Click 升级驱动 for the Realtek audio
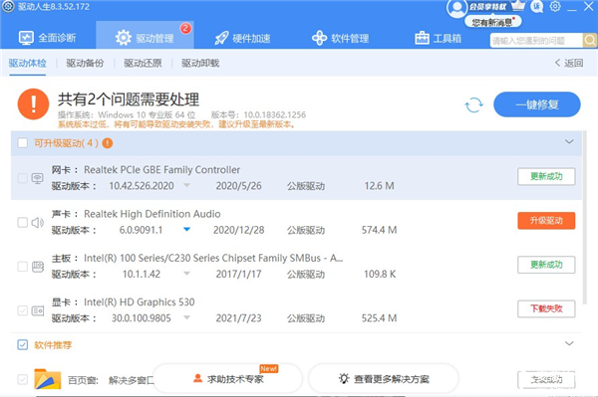 (x=546, y=220)
